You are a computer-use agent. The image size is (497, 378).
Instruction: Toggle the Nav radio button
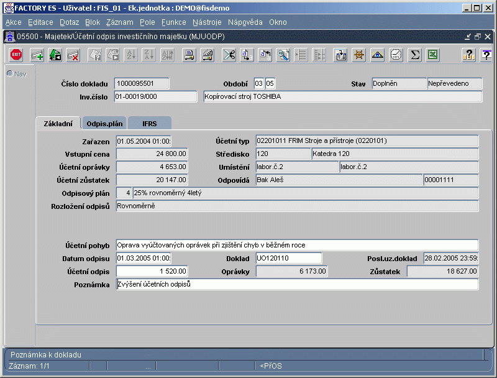pos(10,74)
